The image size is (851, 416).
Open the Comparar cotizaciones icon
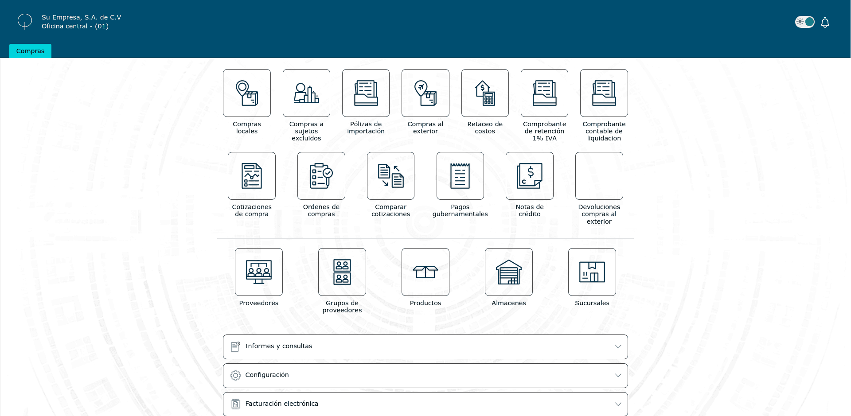[390, 176]
